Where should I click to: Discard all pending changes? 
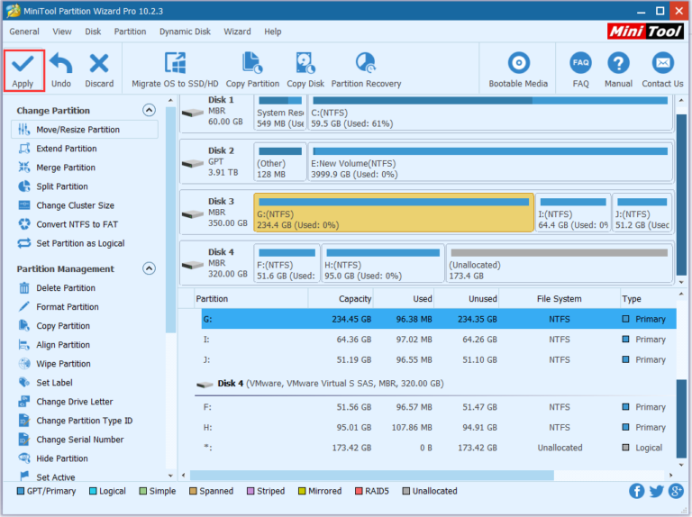click(99, 70)
